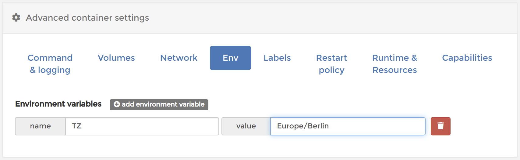The height and width of the screenshot is (160, 520).
Task: Open the Command & logging tab
Action: pyautogui.click(x=50, y=64)
